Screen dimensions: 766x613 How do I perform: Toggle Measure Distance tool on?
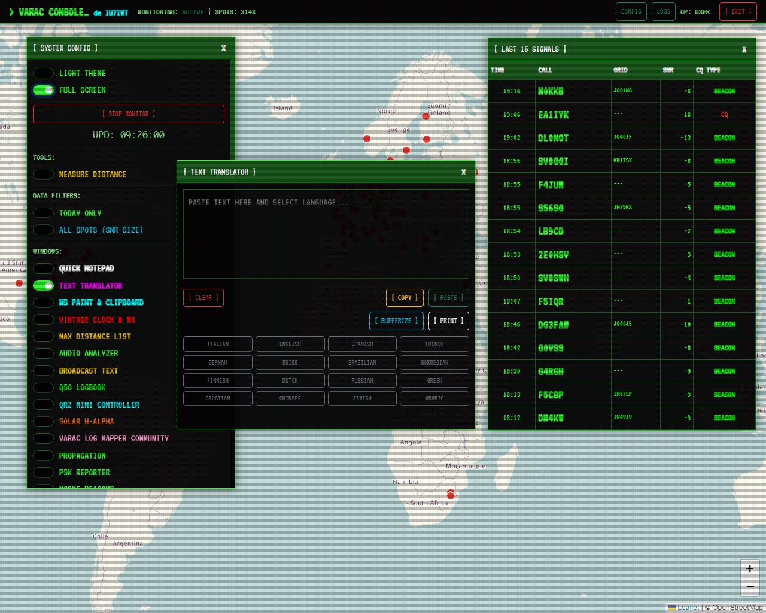(43, 174)
